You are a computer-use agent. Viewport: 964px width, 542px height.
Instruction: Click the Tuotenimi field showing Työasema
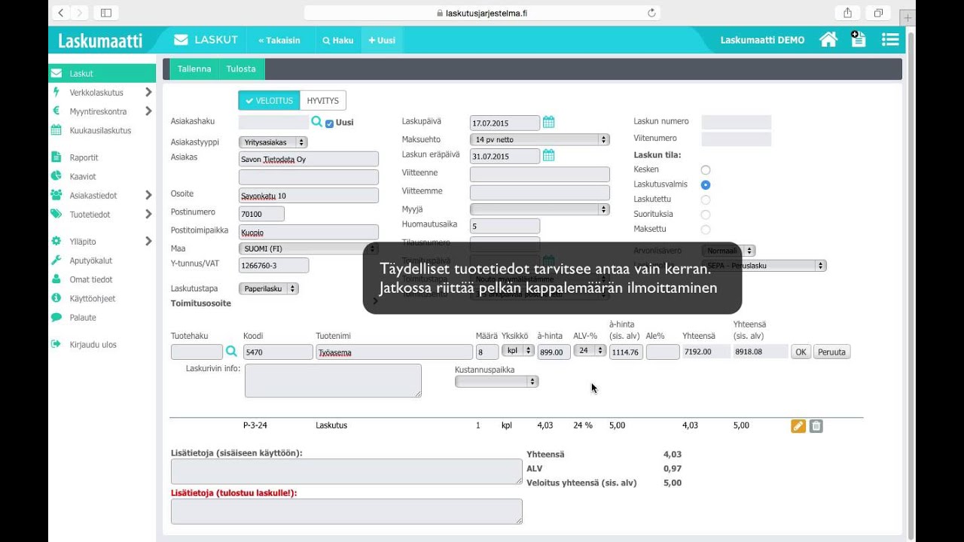[395, 352]
